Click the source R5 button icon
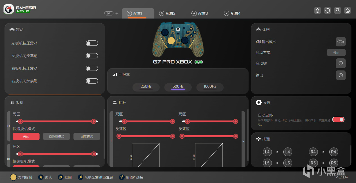The width and height of the screenshot is (356, 183). point(313,163)
